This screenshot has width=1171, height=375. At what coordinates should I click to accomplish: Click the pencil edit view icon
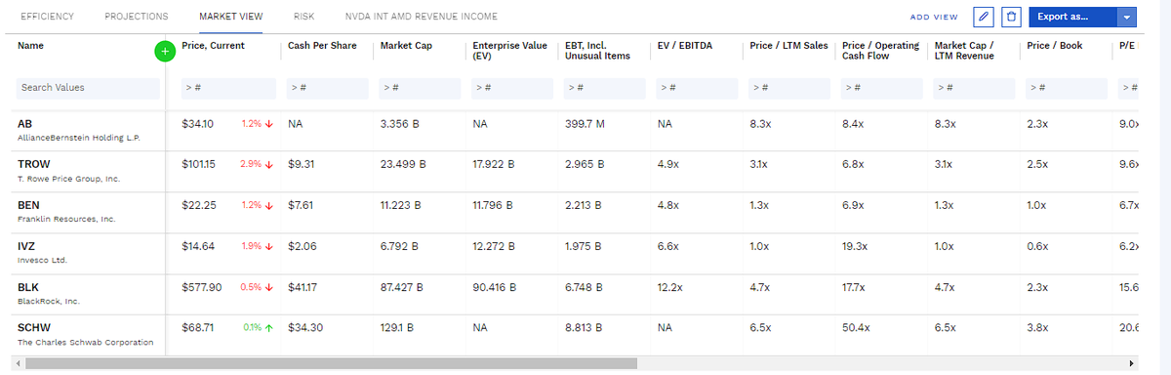click(x=985, y=17)
